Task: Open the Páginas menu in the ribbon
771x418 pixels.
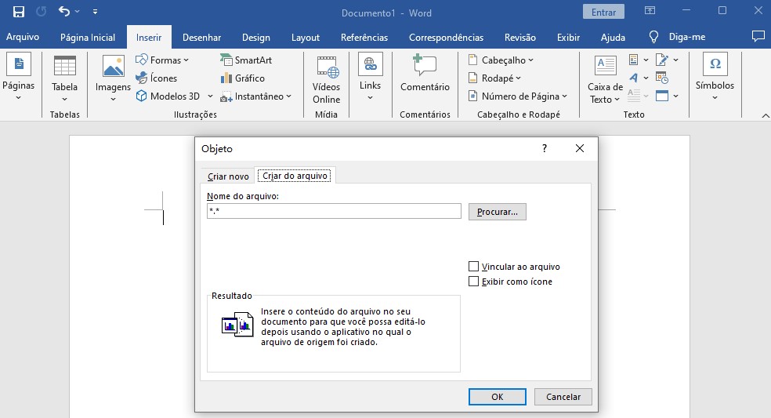Action: (18, 77)
